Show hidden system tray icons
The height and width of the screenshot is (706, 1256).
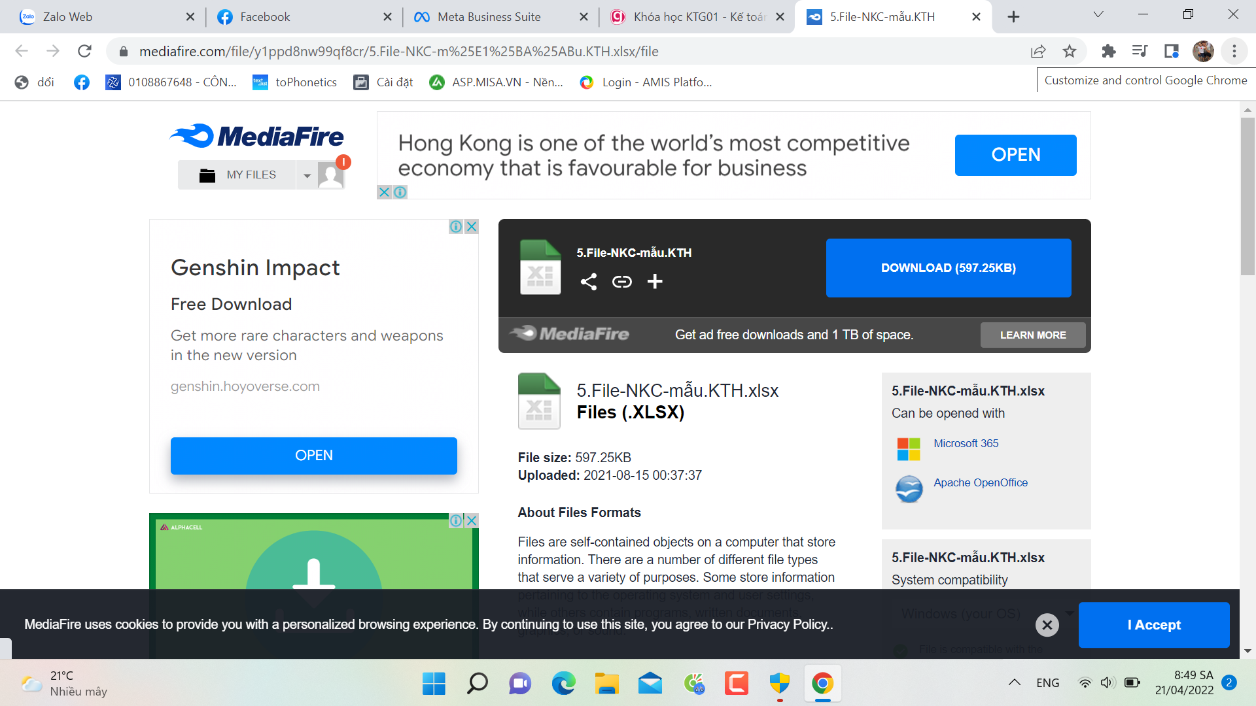point(1014,683)
